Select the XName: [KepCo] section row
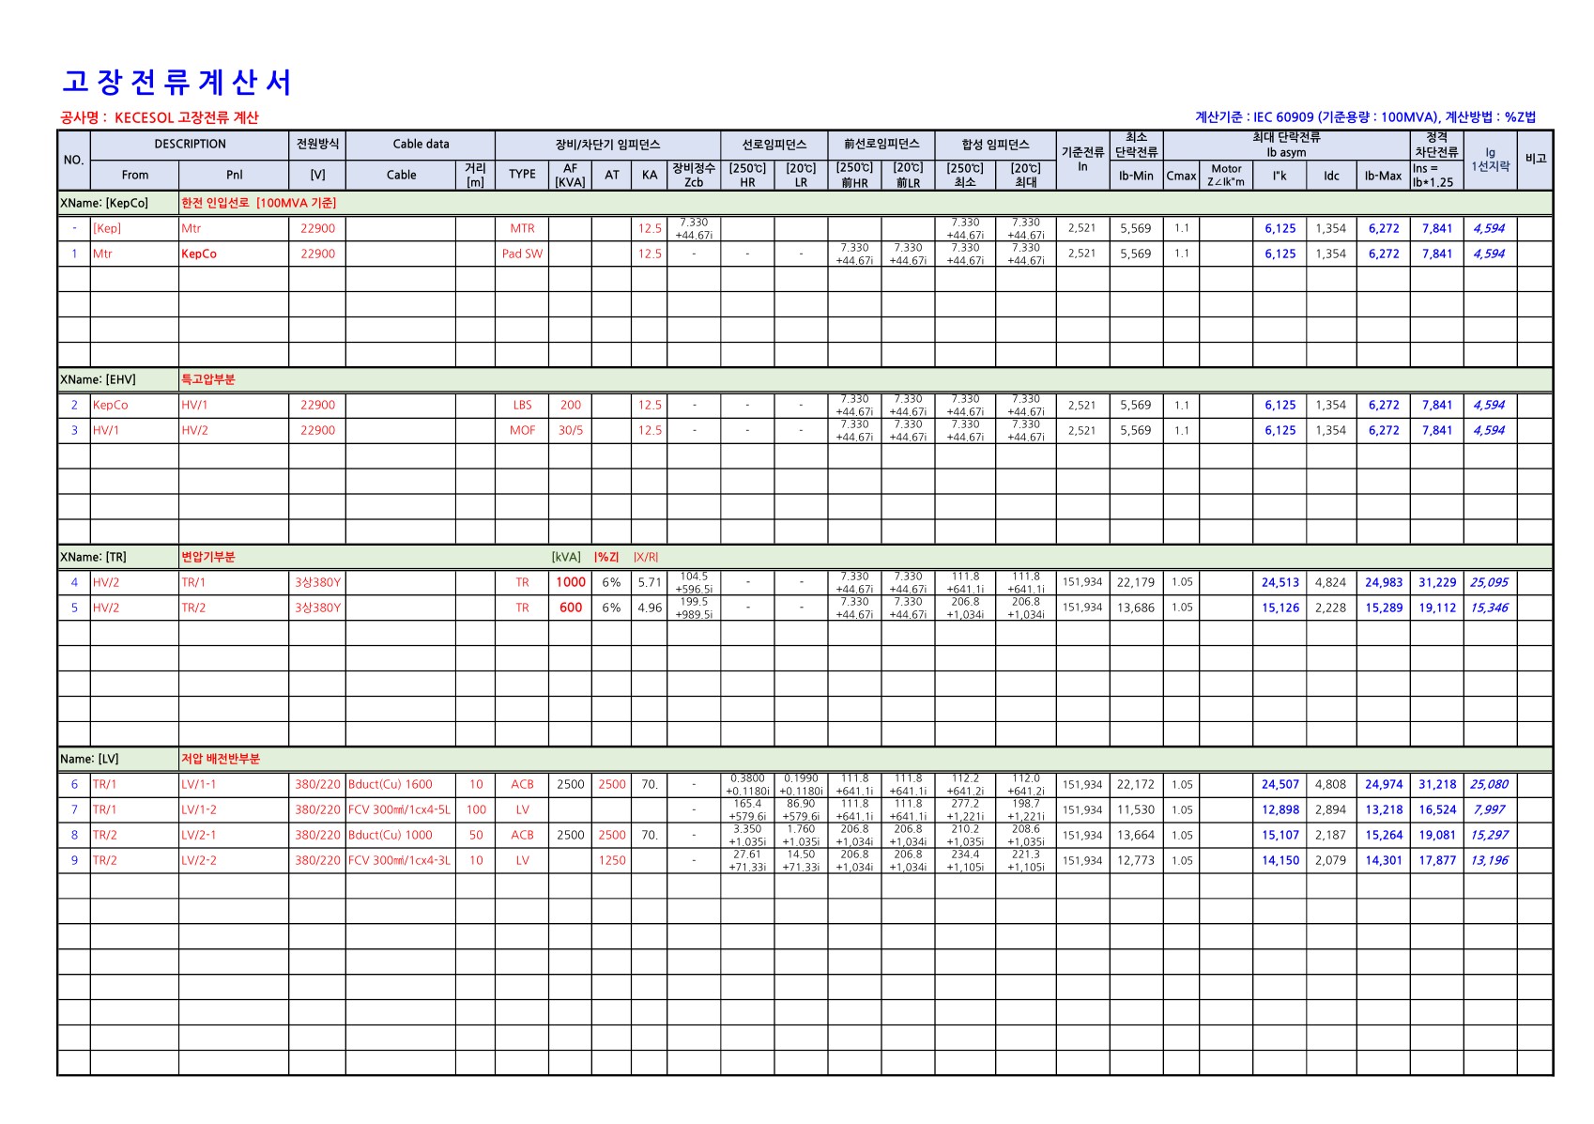1594x1124 pixels. point(805,203)
